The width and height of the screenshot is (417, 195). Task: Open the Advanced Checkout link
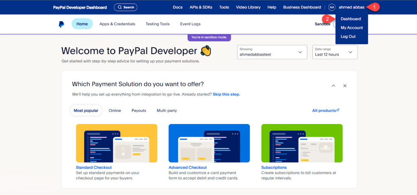click(x=187, y=167)
